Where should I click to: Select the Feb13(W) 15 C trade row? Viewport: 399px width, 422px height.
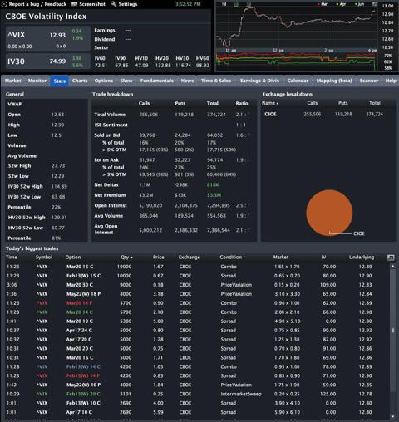pyautogui.click(x=196, y=276)
